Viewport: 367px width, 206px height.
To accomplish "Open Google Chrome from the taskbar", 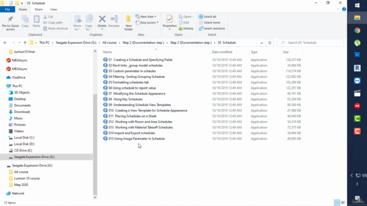I will 357,30.
